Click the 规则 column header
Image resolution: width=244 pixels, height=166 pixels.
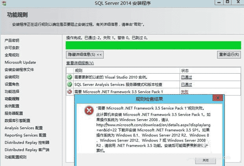click(79, 70)
